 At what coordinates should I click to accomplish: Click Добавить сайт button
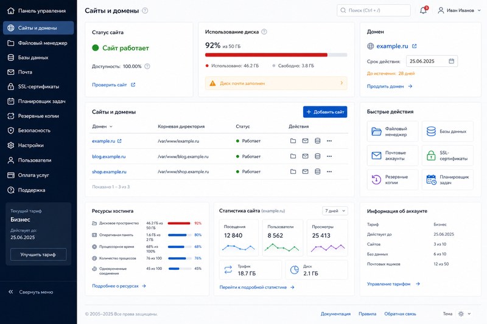click(x=325, y=112)
